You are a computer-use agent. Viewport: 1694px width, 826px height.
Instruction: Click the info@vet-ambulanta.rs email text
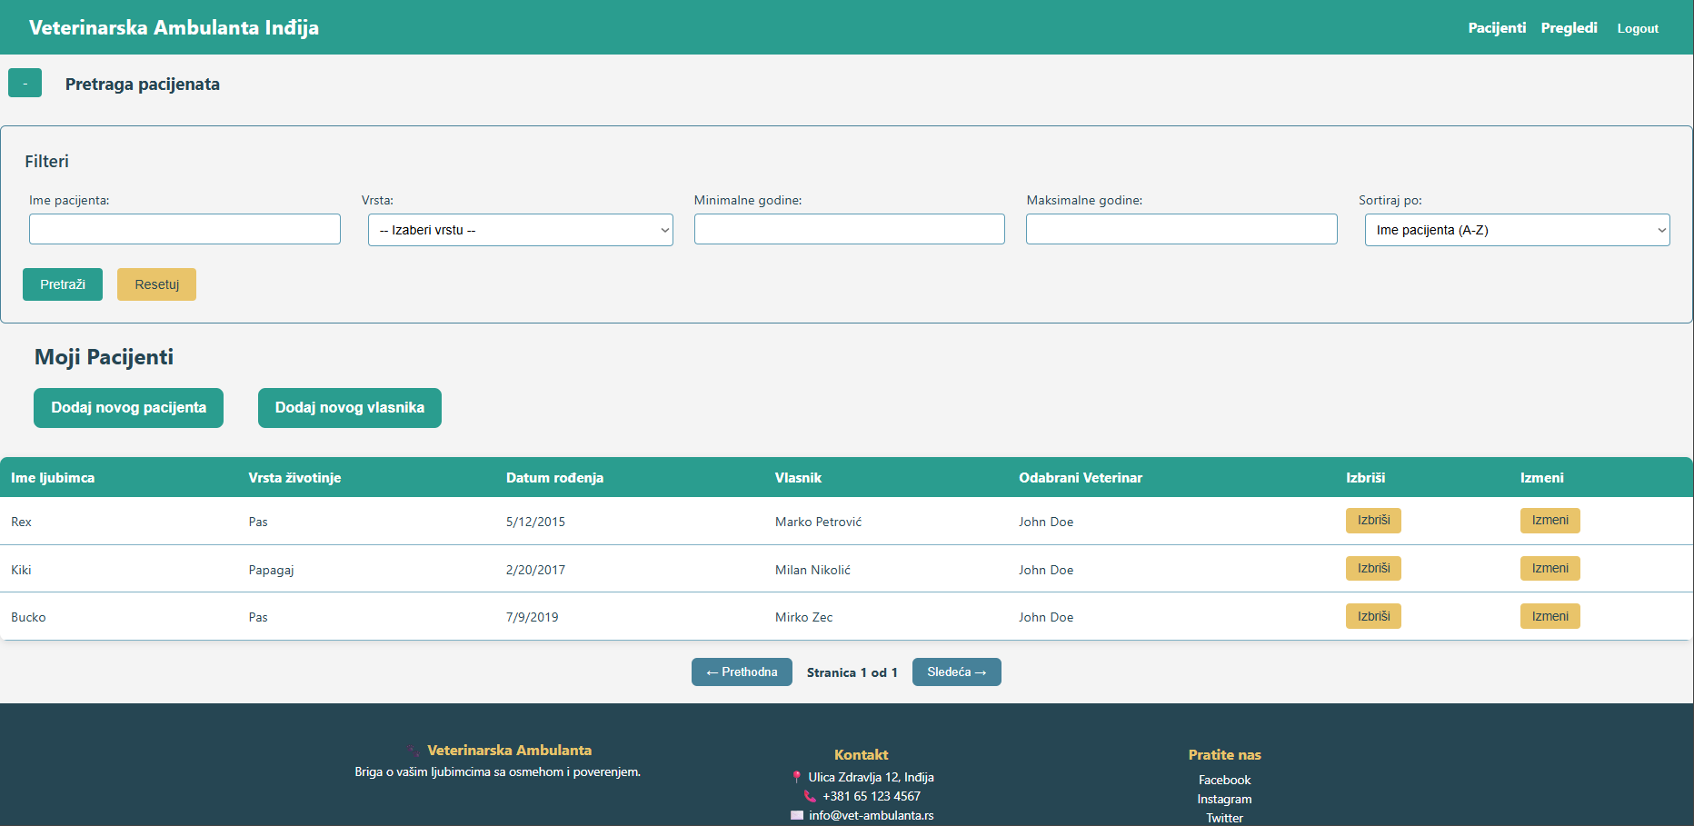[871, 816]
